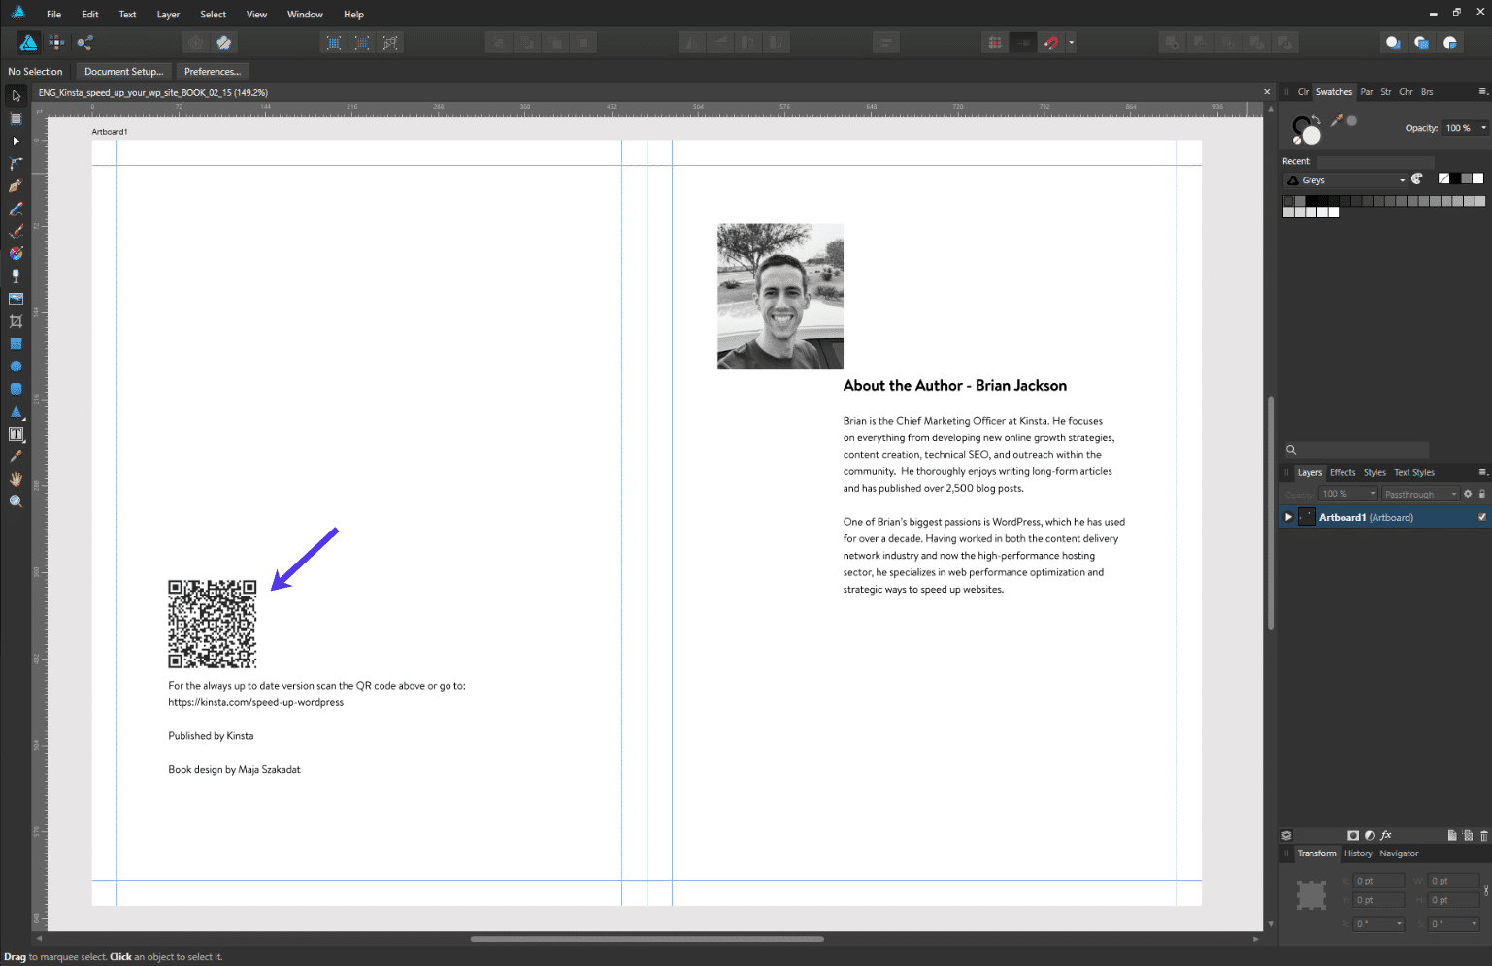1492x966 pixels.
Task: Activate the Colour Picker tool
Action: (16, 456)
